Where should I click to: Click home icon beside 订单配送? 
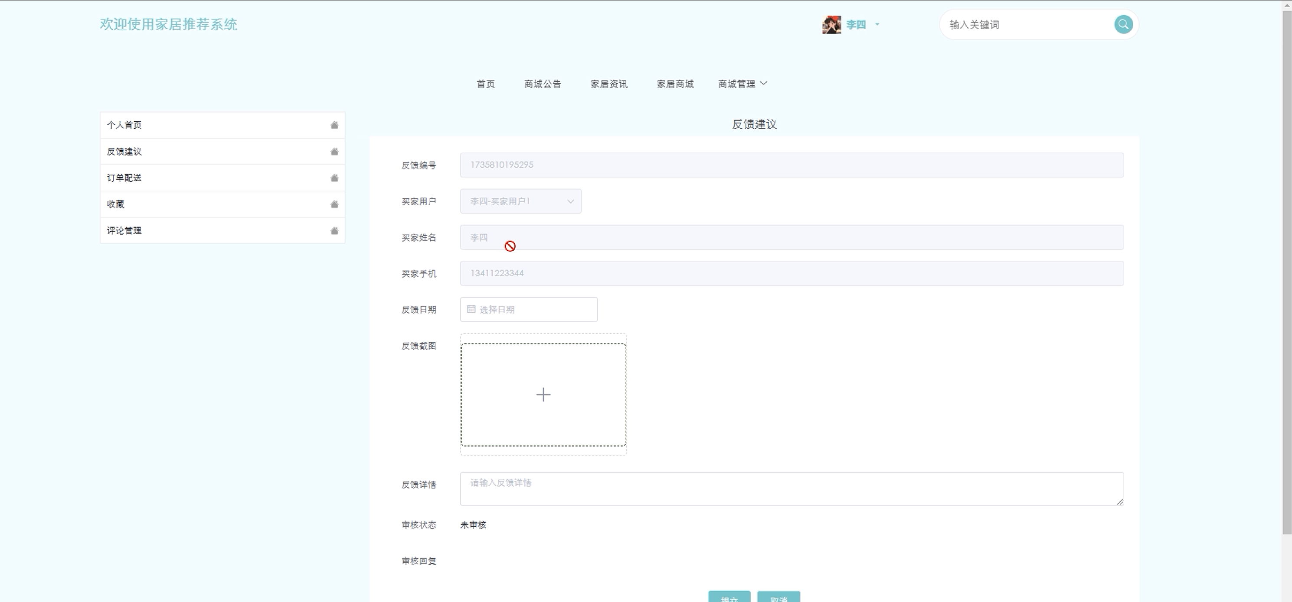click(334, 178)
